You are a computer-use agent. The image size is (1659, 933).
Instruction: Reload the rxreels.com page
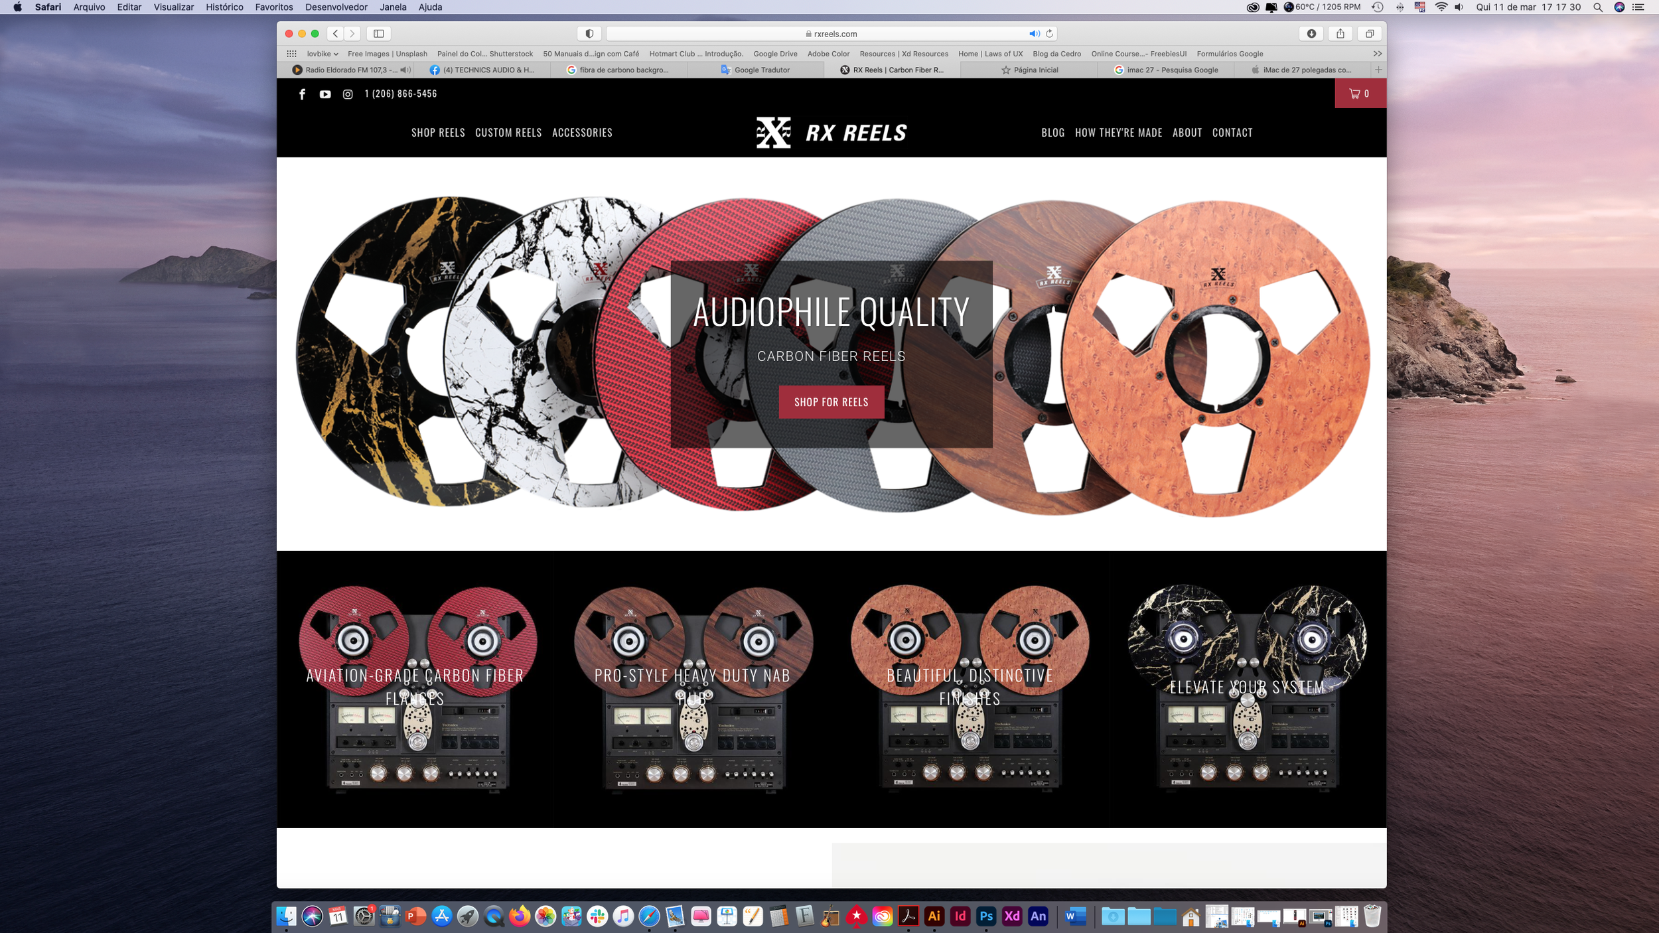coord(1049,34)
